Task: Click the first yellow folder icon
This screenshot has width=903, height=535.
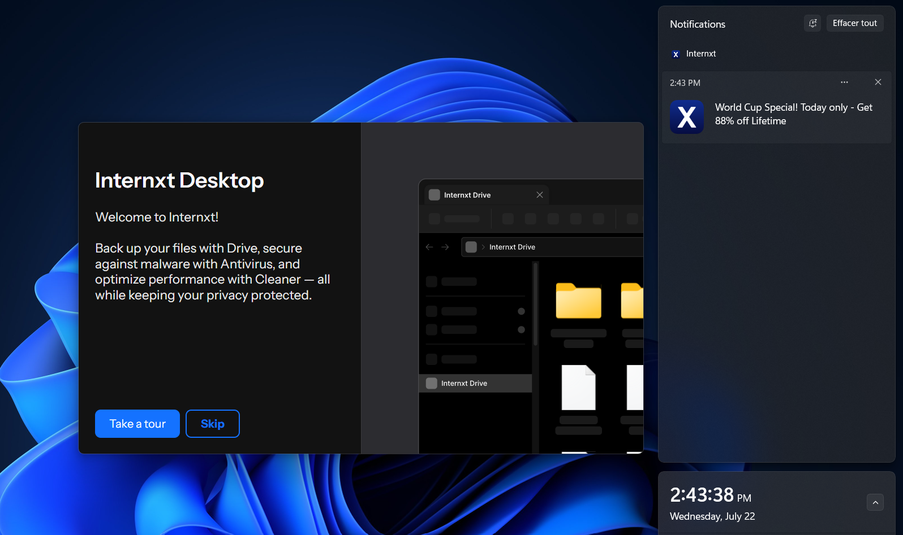Action: pyautogui.click(x=578, y=301)
